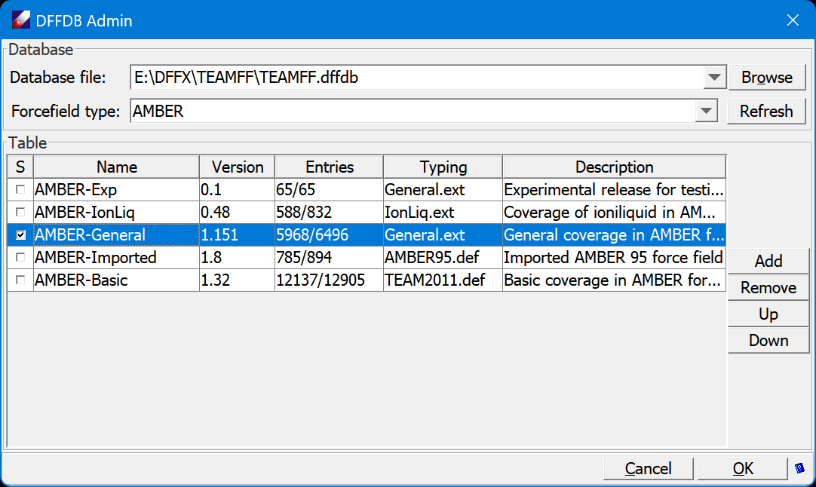Open the Forcefield type dropdown list

click(x=706, y=112)
